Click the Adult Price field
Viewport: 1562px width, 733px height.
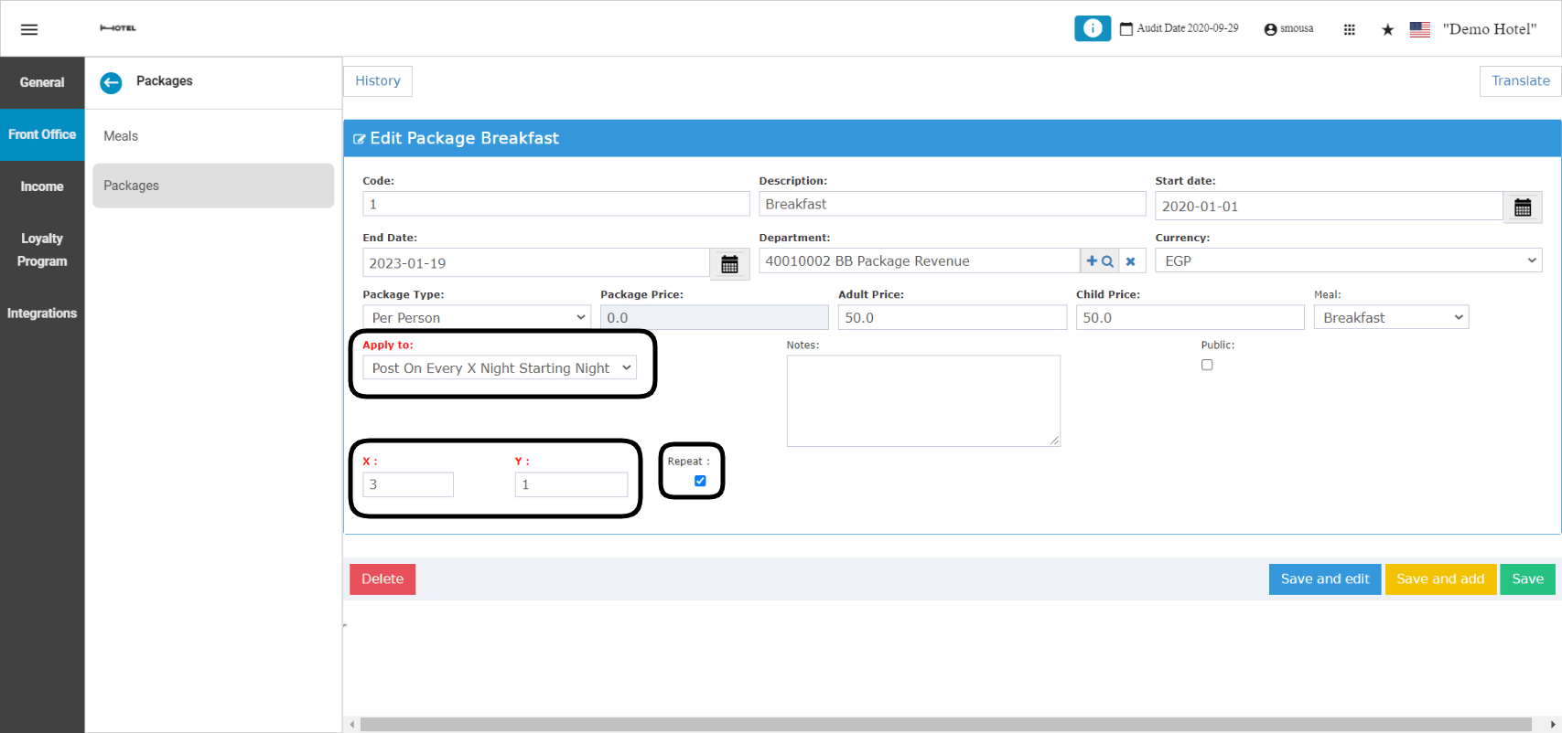(x=953, y=317)
